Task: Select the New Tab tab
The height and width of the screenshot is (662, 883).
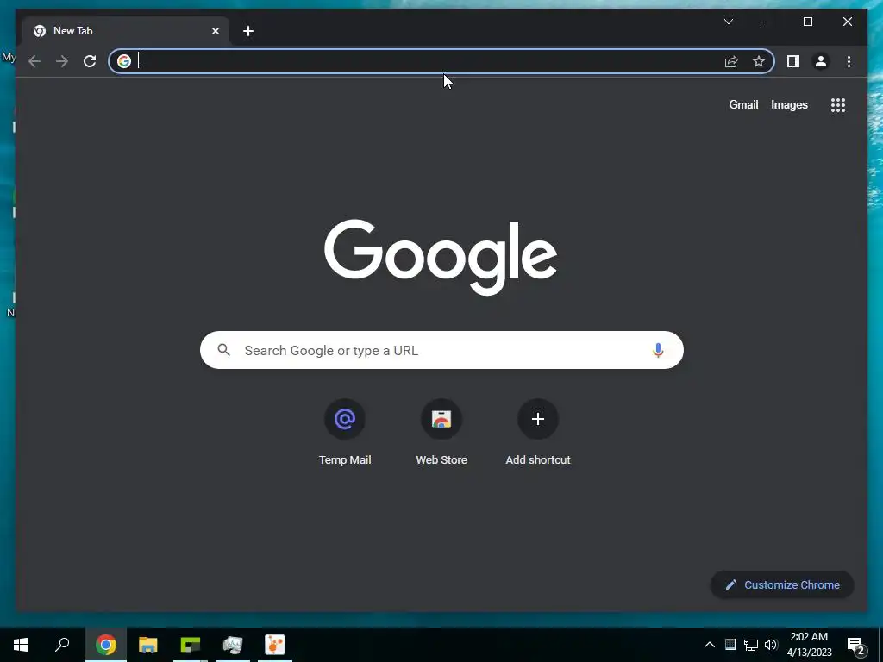Action: click(x=125, y=31)
